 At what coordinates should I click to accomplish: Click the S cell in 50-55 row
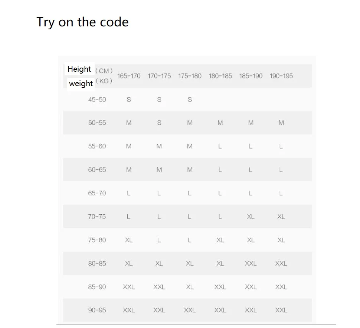click(x=159, y=123)
